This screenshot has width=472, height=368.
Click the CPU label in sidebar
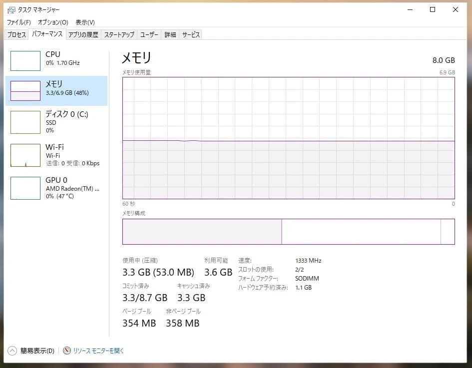click(52, 54)
